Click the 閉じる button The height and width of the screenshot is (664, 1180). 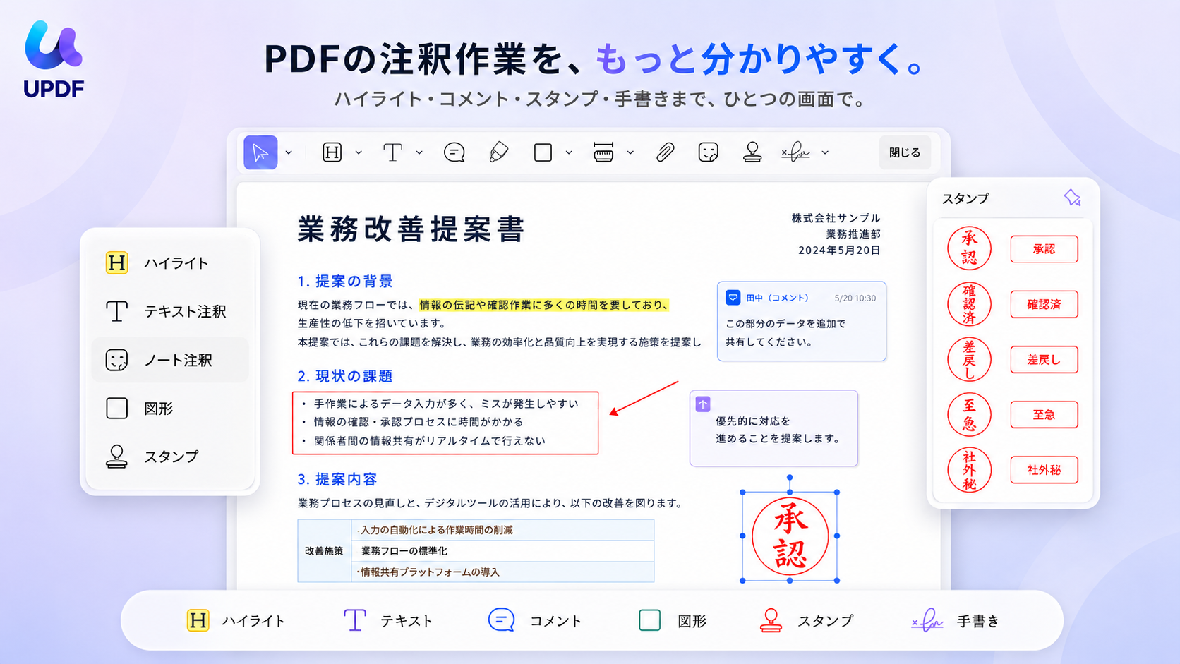click(905, 152)
